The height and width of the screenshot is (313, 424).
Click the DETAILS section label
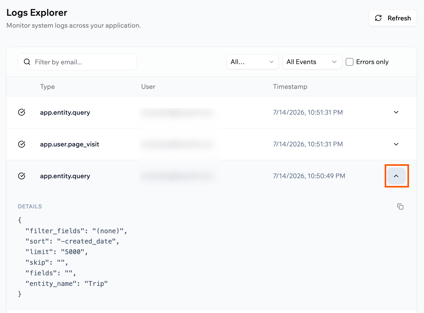pyautogui.click(x=30, y=206)
